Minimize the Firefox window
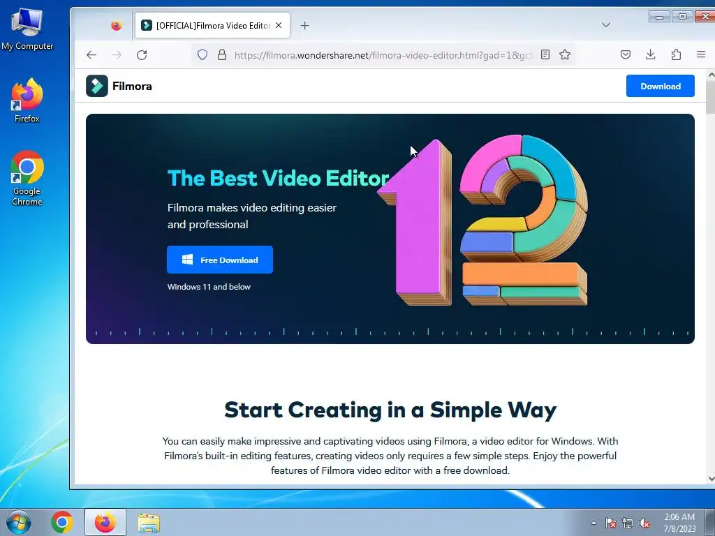This screenshot has height=536, width=715. 659,17
